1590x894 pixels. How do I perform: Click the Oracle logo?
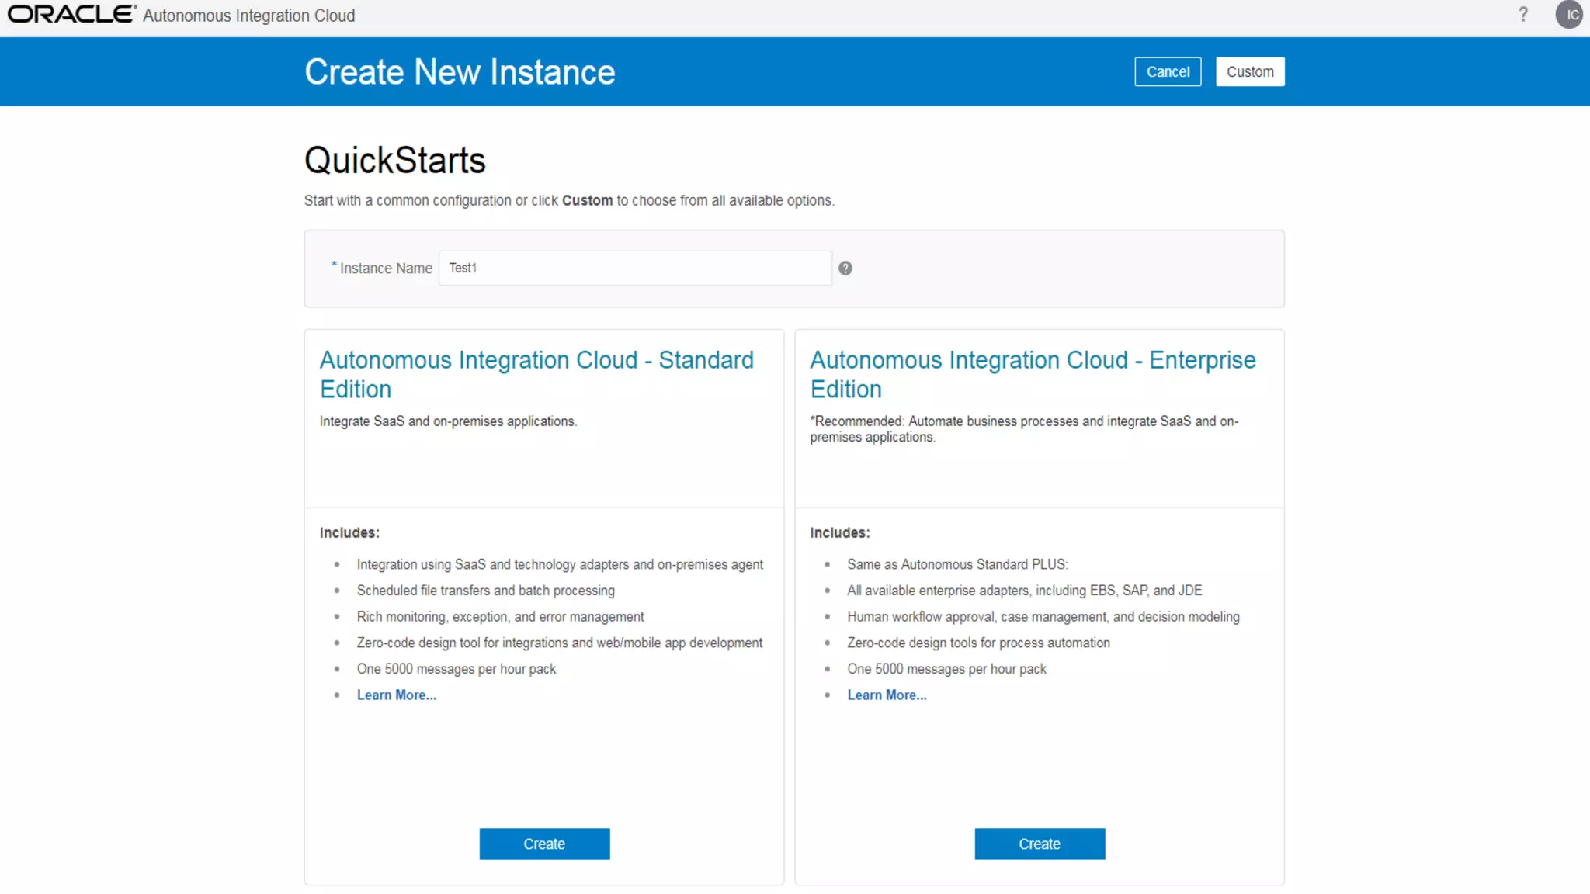[71, 14]
